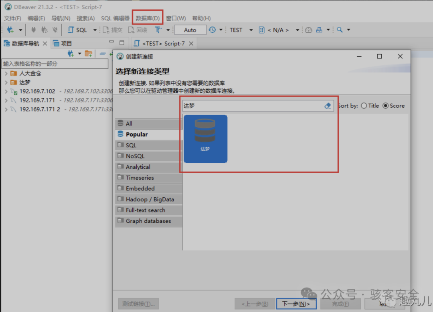The width and height of the screenshot is (433, 312).
Task: Select the Analytical category
Action: [x=149, y=167]
